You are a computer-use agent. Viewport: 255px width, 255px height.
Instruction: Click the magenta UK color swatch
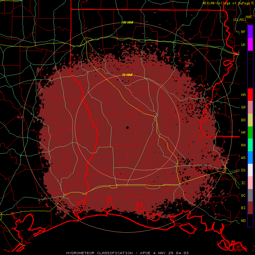tap(250, 44)
